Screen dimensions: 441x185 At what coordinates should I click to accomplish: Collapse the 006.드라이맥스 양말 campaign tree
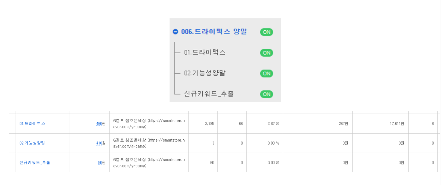tap(175, 32)
